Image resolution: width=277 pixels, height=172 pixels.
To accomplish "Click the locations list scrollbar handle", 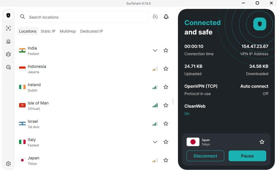I will pos(173,101).
